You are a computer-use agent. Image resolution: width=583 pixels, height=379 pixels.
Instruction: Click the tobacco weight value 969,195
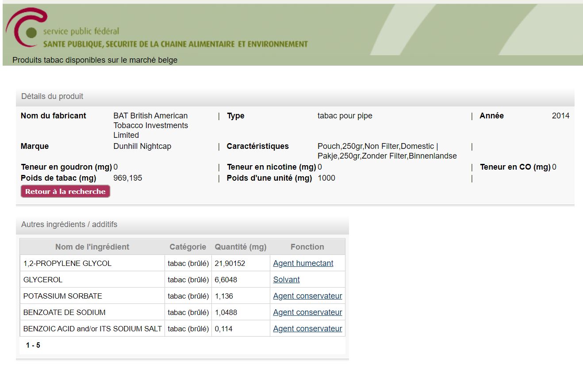pos(128,178)
